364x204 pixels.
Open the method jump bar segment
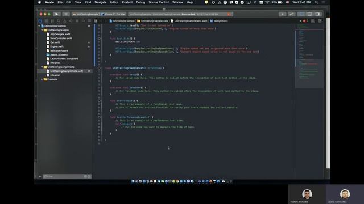pyautogui.click(x=219, y=21)
